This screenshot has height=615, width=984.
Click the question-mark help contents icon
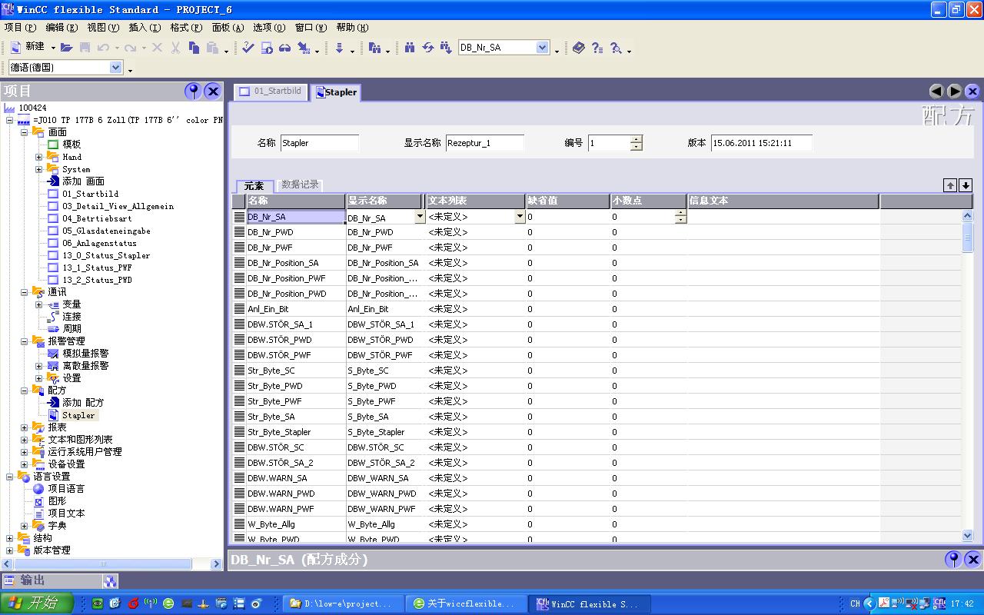[597, 48]
